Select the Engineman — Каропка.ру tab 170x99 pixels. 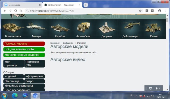[62, 5]
